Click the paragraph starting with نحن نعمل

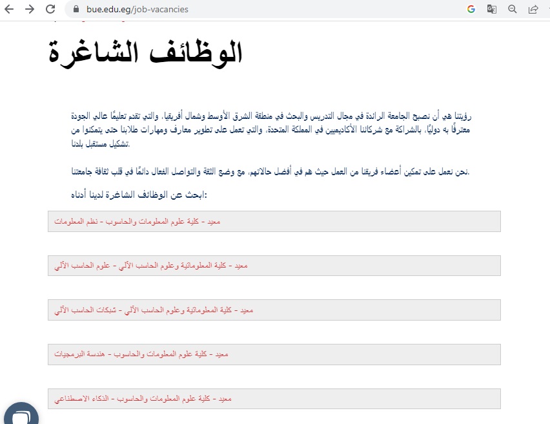271,172
